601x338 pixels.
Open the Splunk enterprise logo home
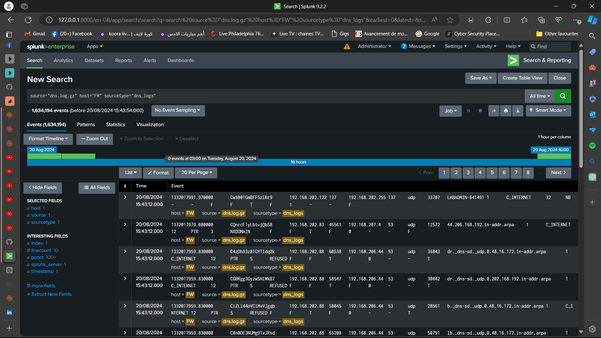tap(51, 47)
